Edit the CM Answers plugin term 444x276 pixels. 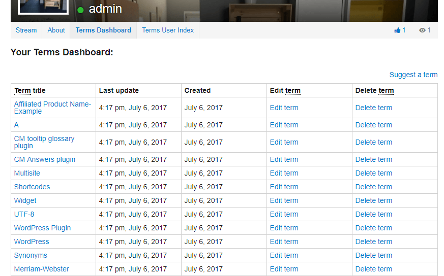pyautogui.click(x=284, y=159)
